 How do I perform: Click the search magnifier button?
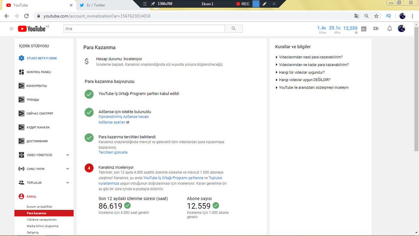coord(234,29)
